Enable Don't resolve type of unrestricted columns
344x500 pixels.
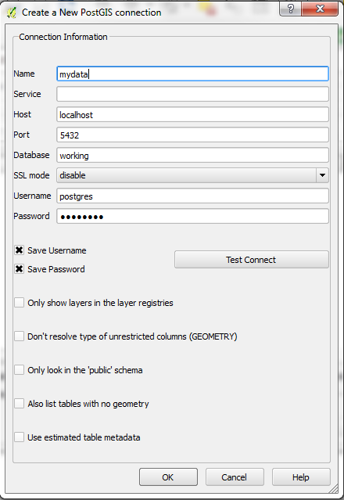coord(19,336)
